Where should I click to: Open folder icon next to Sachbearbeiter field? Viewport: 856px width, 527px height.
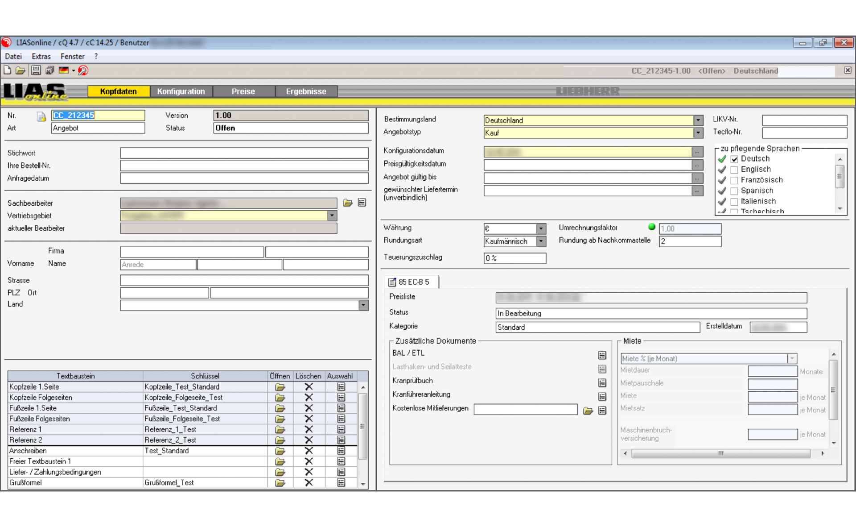348,203
